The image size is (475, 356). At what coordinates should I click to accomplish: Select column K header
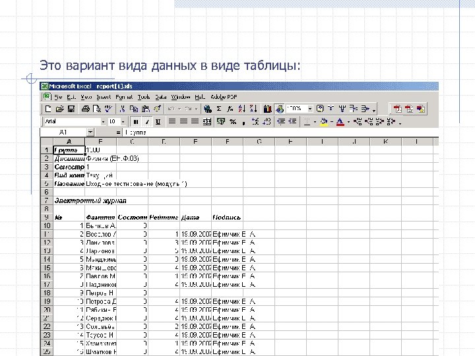[385, 141]
